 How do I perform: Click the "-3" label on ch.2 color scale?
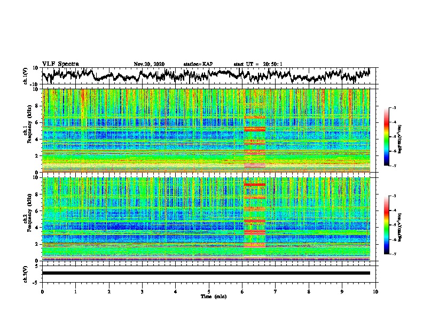tap(394, 196)
